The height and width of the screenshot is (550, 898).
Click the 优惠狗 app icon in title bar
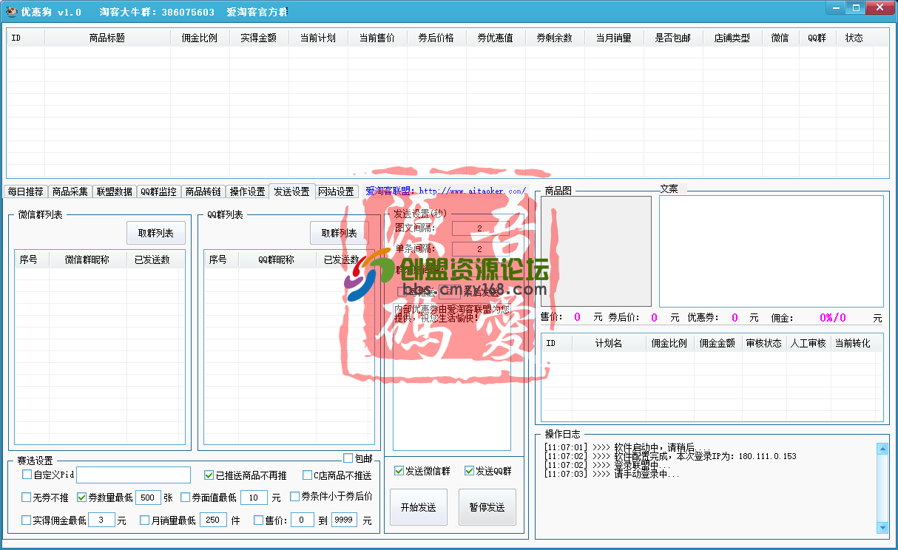click(12, 11)
